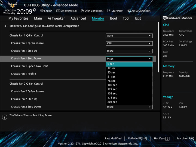Open the Tool tab
The image size is (196, 147).
(x=126, y=19)
